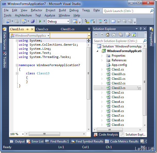Toggle pin on the Class13.cs tab
The image size is (157, 153).
[x=27, y=29]
